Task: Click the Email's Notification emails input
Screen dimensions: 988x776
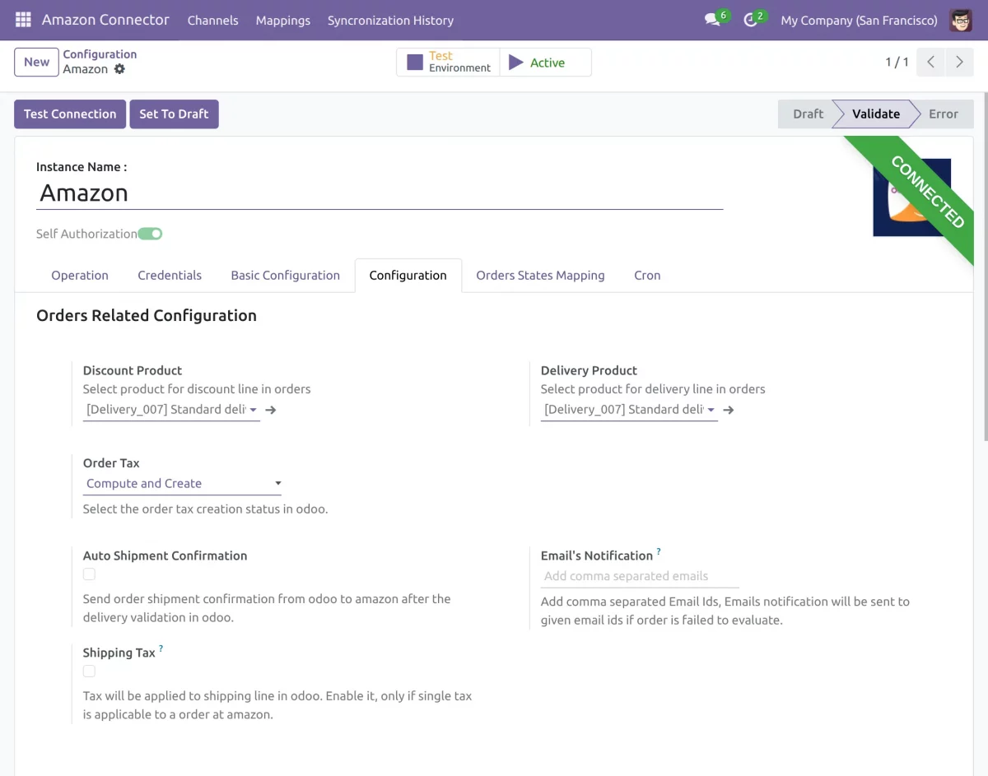Action: (x=640, y=577)
